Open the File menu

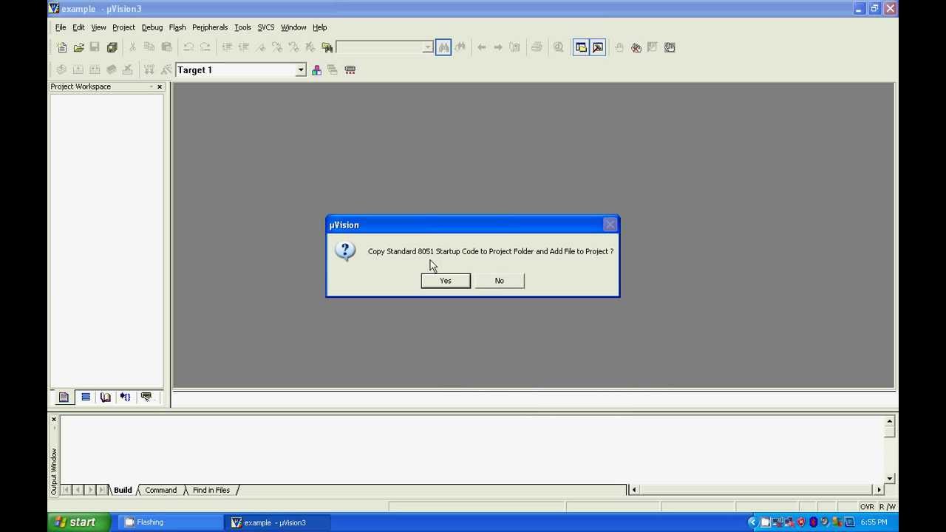[61, 27]
